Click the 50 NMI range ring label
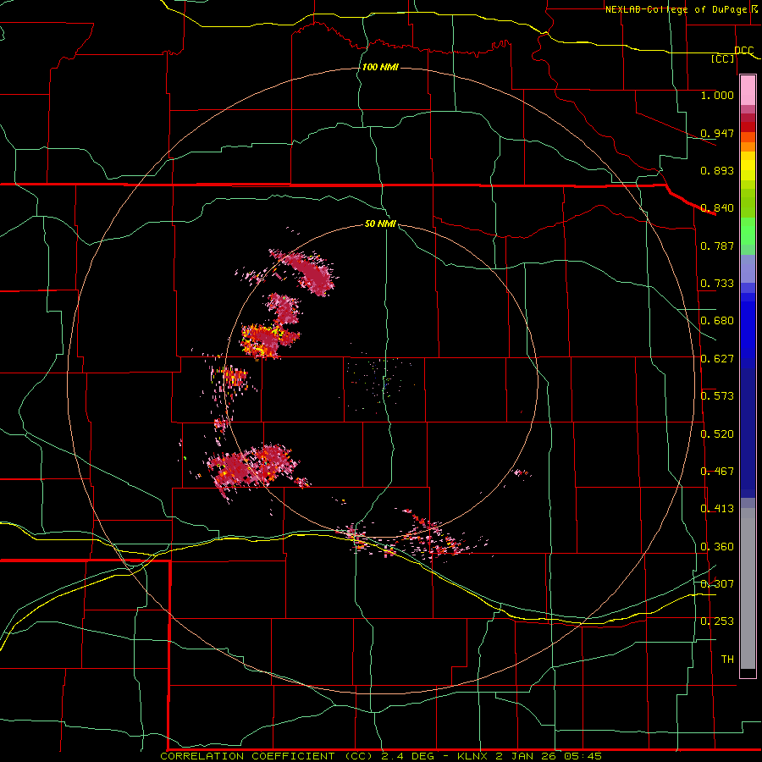This screenshot has height=762, width=762. click(380, 224)
